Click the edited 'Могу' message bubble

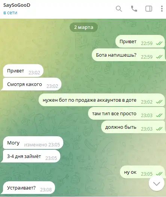[33, 143]
